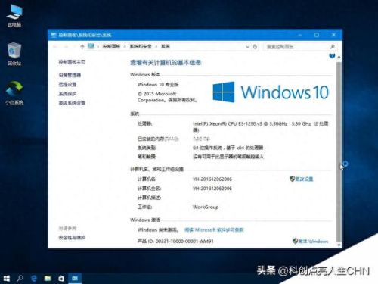Viewport: 378px width, 284px height.
Task: Click the Control Panel breadcrumb in the address bar
Action: pos(111,47)
